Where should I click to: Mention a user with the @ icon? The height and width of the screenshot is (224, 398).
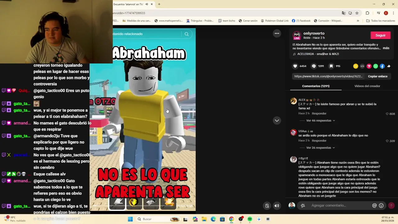coord(374,205)
